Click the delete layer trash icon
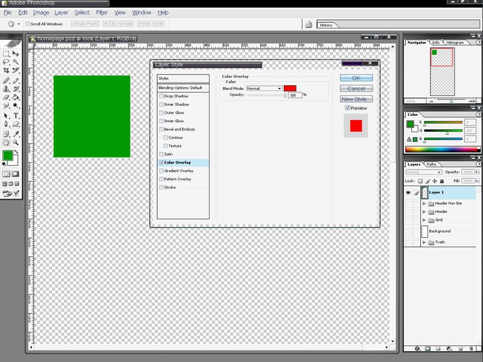The width and height of the screenshot is (483, 362). (471, 349)
